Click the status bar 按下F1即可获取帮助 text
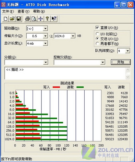The width and height of the screenshot is (135, 162). tap(16, 159)
